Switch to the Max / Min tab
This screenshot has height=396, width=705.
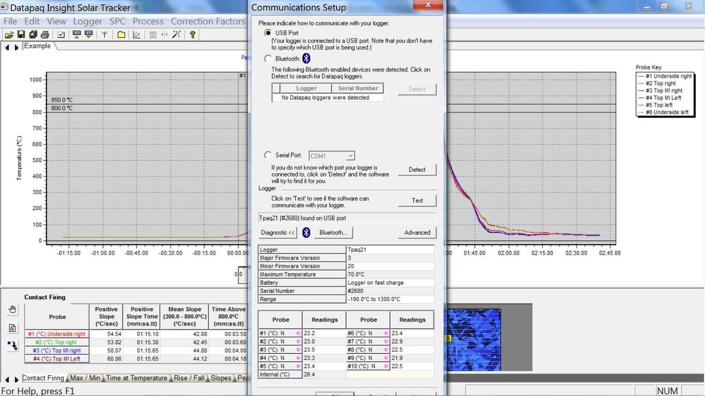85,378
